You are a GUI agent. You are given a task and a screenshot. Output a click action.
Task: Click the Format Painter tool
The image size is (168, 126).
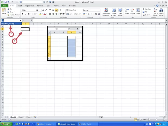pyautogui.click(x=13, y=15)
